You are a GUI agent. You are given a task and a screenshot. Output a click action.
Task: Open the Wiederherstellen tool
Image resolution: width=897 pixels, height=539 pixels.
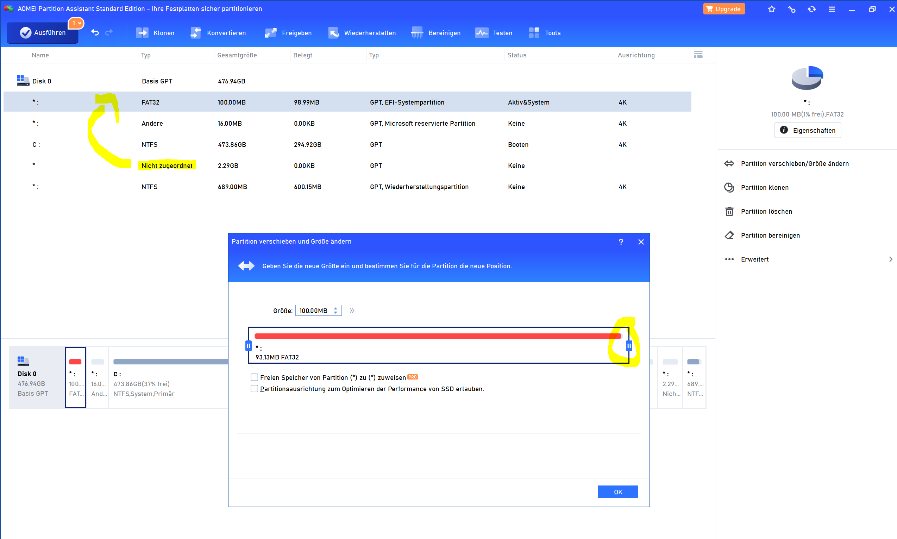(x=333, y=33)
